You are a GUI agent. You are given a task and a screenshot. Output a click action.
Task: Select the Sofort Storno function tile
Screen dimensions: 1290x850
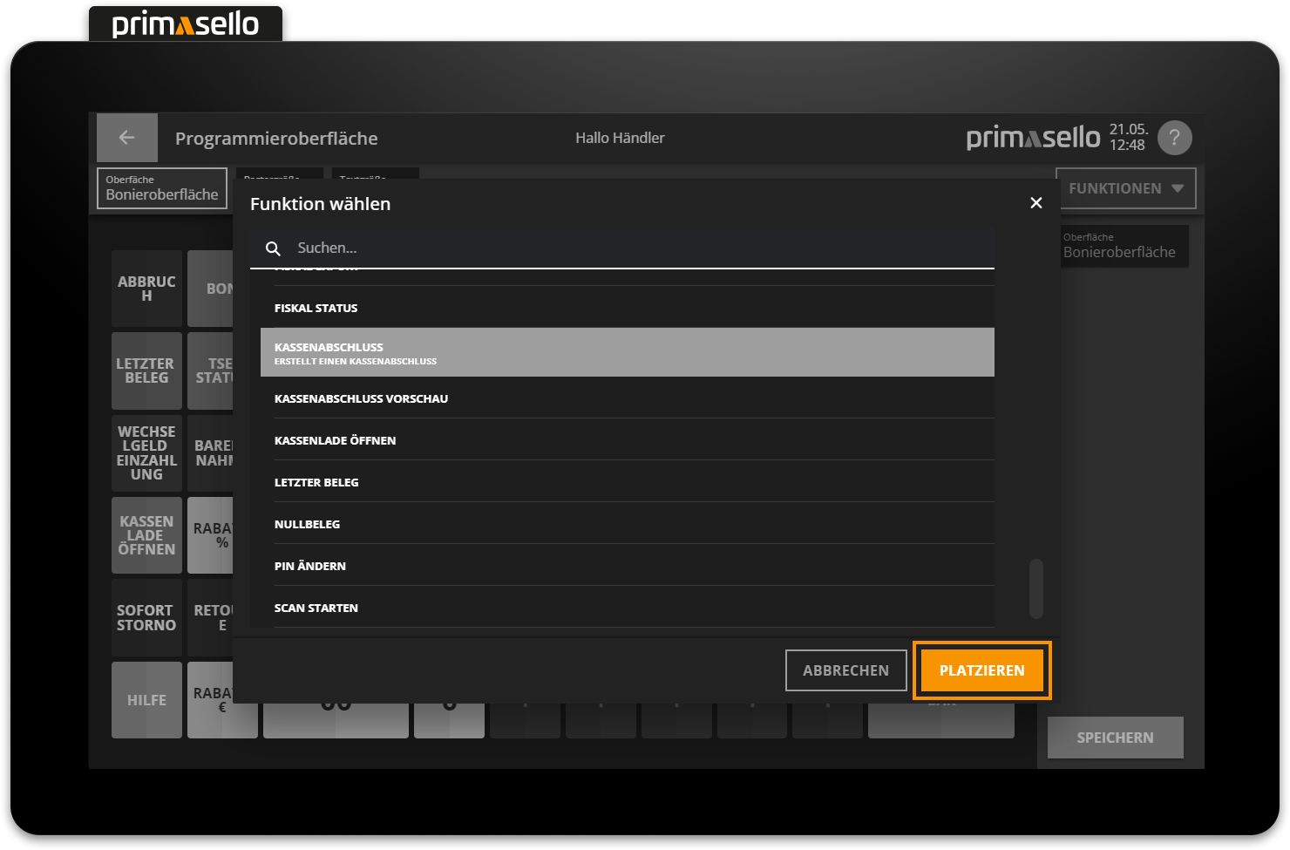click(146, 617)
